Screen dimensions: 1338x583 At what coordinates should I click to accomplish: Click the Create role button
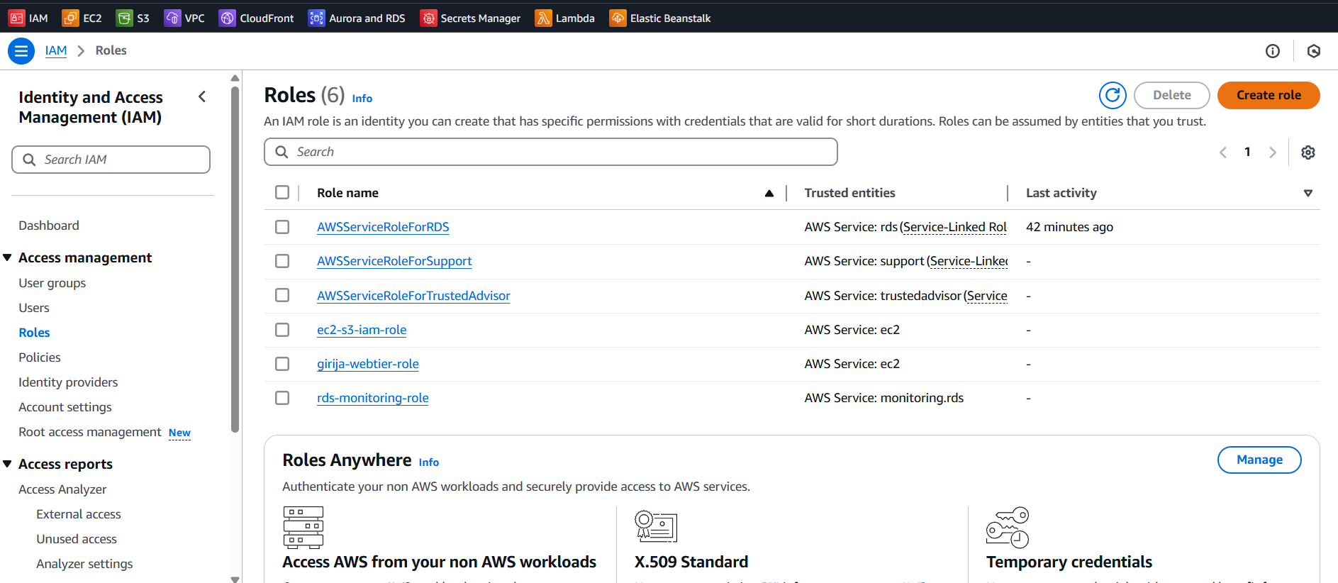click(1269, 95)
